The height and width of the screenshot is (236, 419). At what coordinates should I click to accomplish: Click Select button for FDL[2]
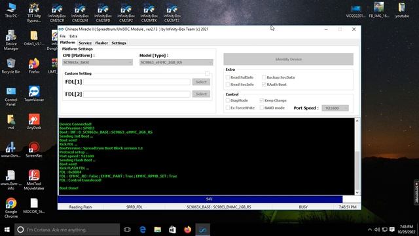coord(201,94)
